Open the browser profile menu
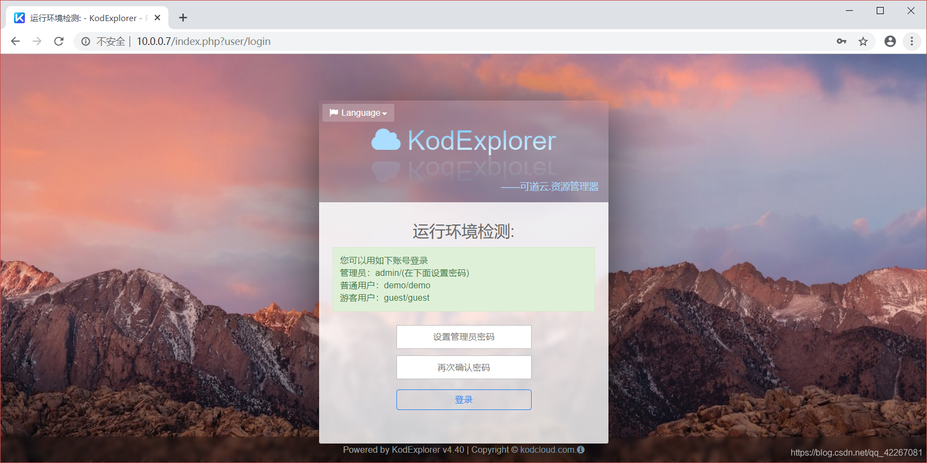Screen dimensions: 927x463 [x=890, y=41]
